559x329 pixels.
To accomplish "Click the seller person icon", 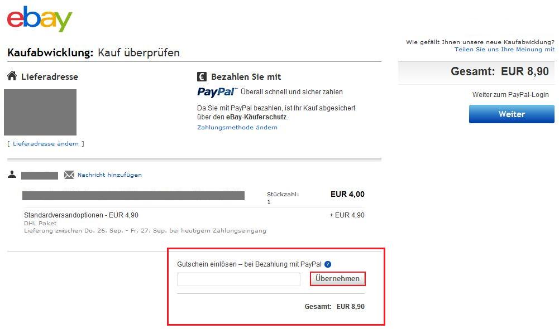I will (x=12, y=175).
